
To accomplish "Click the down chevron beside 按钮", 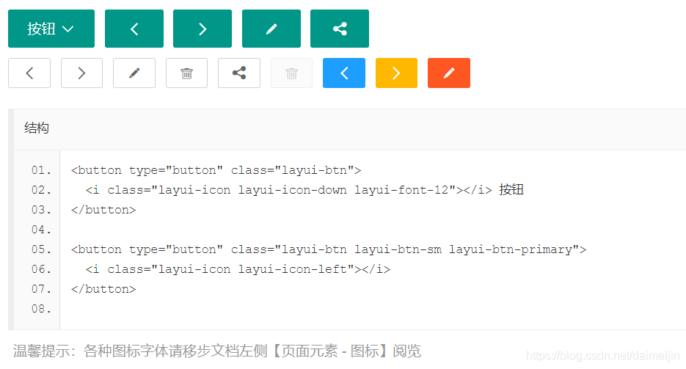I will tap(68, 29).
